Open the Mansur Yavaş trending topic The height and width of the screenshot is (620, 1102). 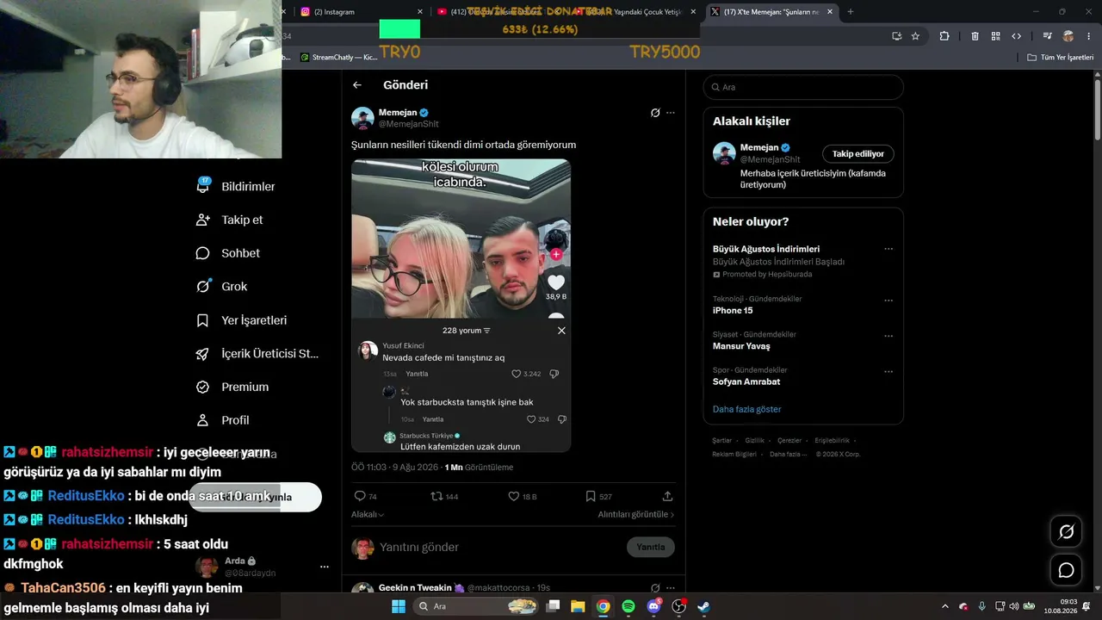point(741,346)
